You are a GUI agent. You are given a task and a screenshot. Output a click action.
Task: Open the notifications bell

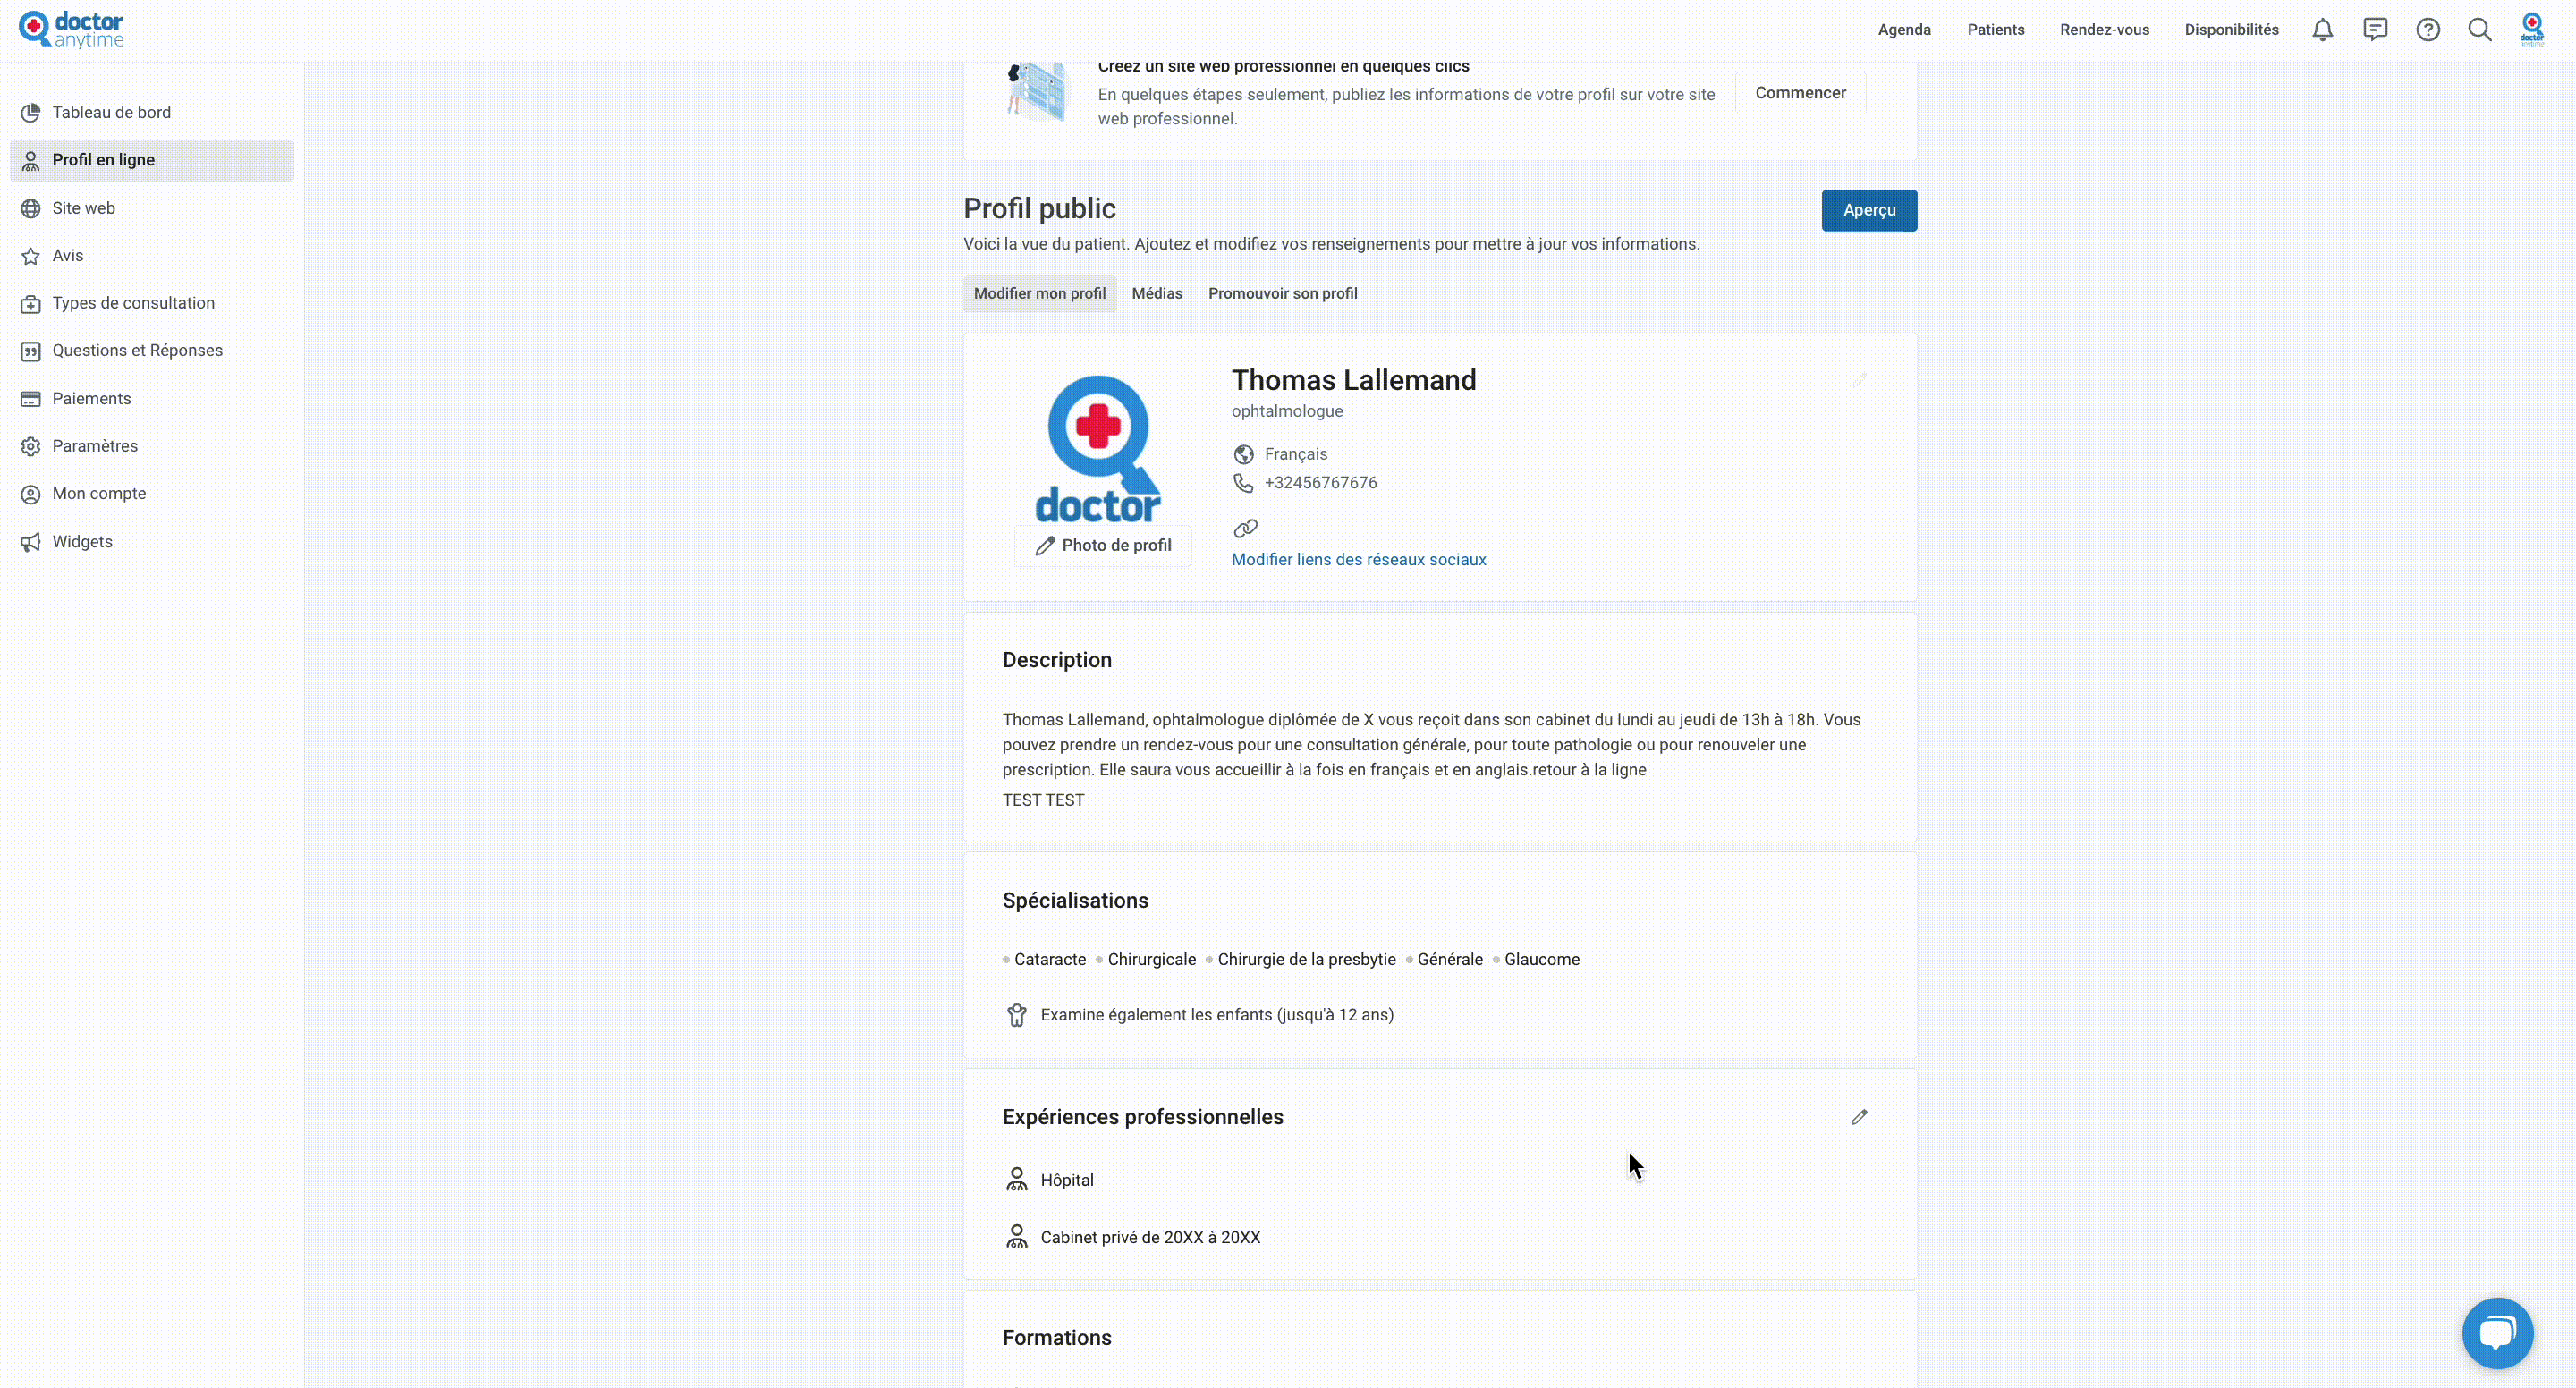coord(2322,30)
